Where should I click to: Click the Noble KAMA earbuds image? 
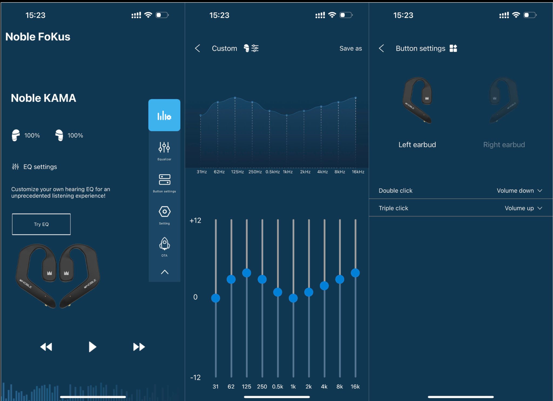click(58, 276)
